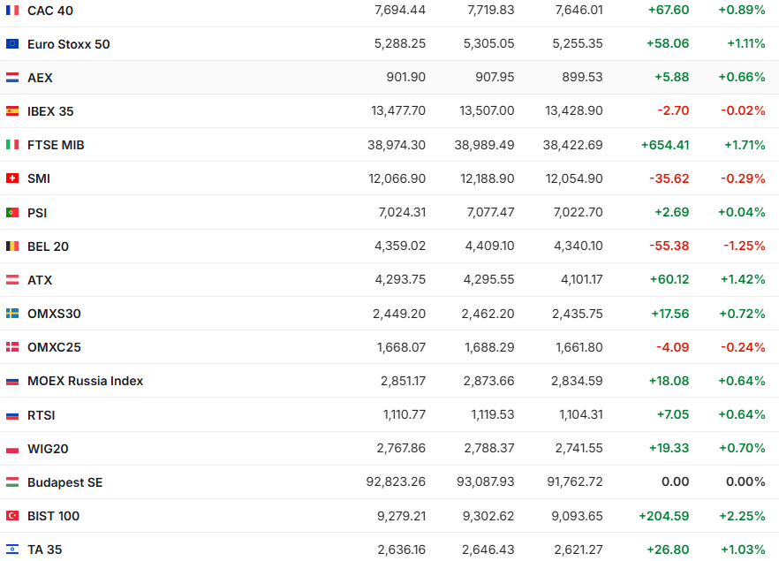This screenshot has width=779, height=561.
Task: Select the RTSI index name
Action: (x=42, y=415)
